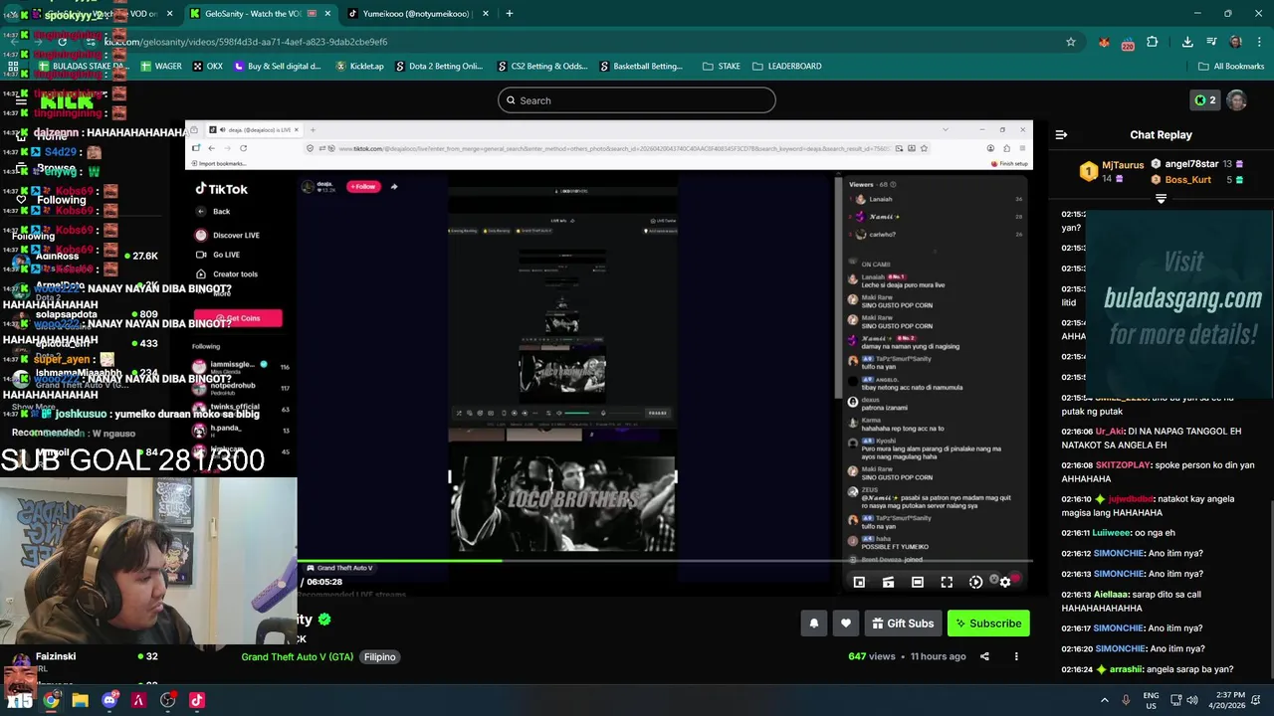Open the OKX bookmark
Viewport: 1274px width, 716px height.
click(x=208, y=67)
